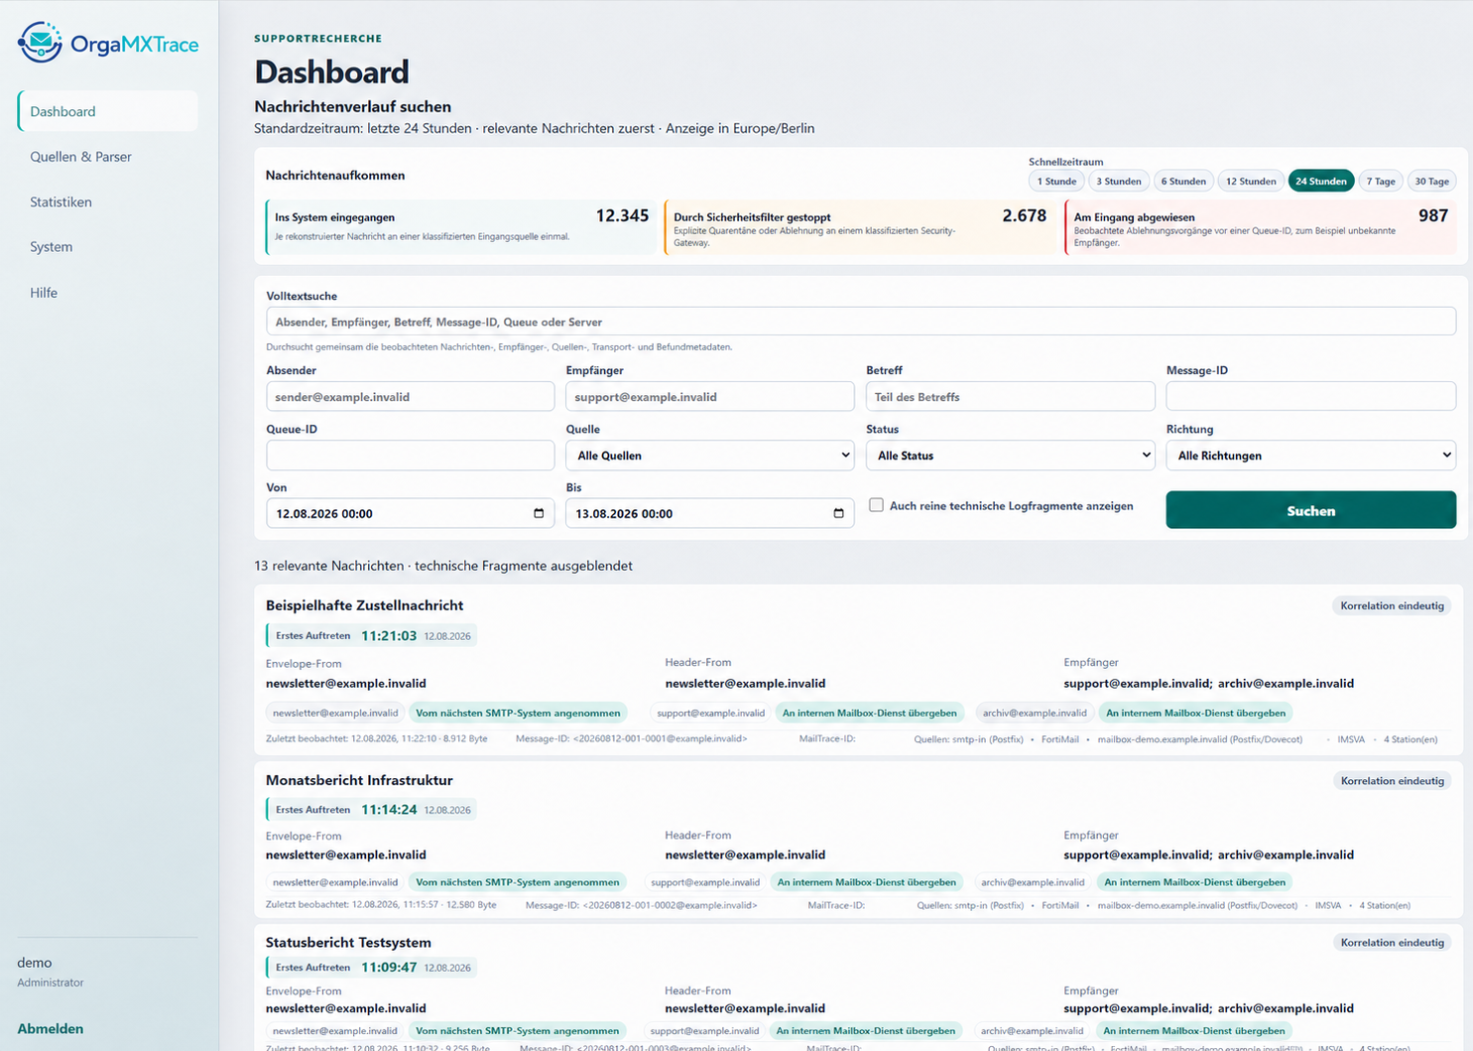Click Korrelation eindeutig badge on Beispielhafte Zustellnachricht

[1392, 605]
